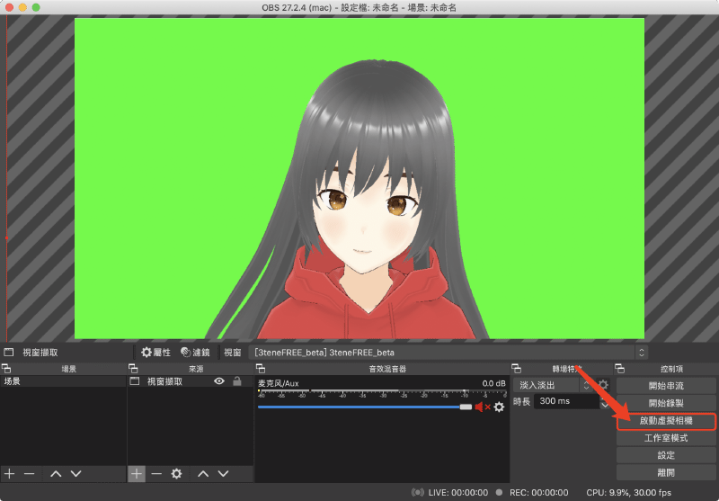Image resolution: width=719 pixels, height=501 pixels.
Task: Float the 轉場特效 dock panel
Action: click(x=516, y=369)
